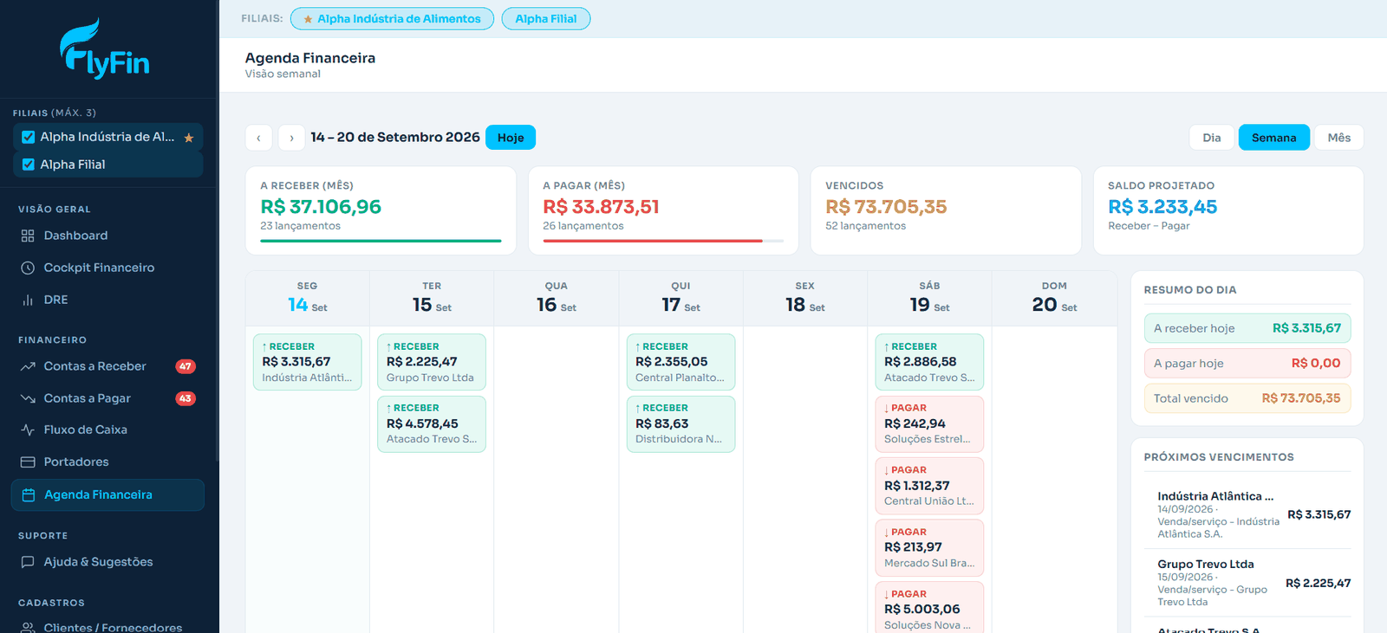Switch to the Mês view
Image resolution: width=1387 pixels, height=633 pixels.
(x=1339, y=138)
